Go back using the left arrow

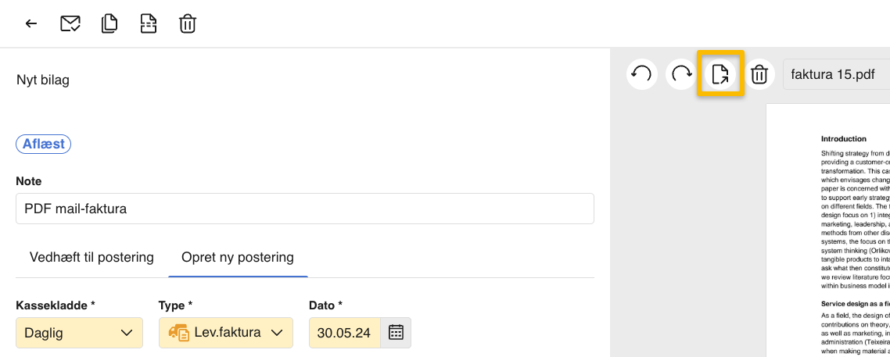31,23
